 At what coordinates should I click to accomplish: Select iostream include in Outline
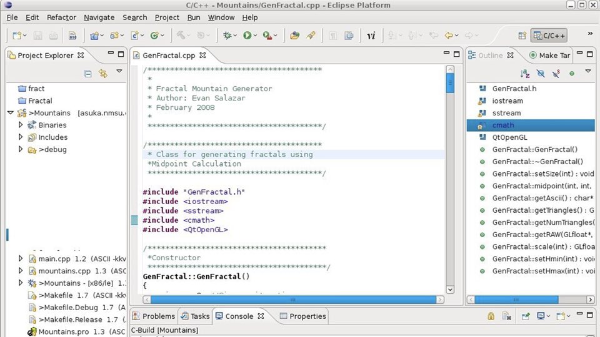(x=501, y=101)
